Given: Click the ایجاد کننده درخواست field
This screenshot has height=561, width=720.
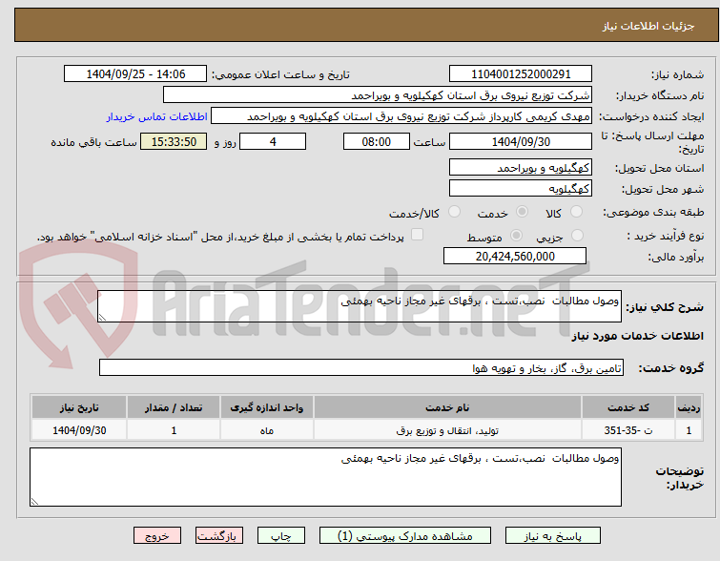Looking at the screenshot, I should click(401, 116).
